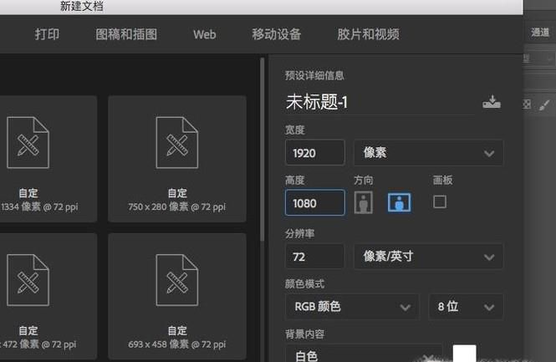Click the width field showing 1920
This screenshot has width=556, height=362.
pos(315,153)
